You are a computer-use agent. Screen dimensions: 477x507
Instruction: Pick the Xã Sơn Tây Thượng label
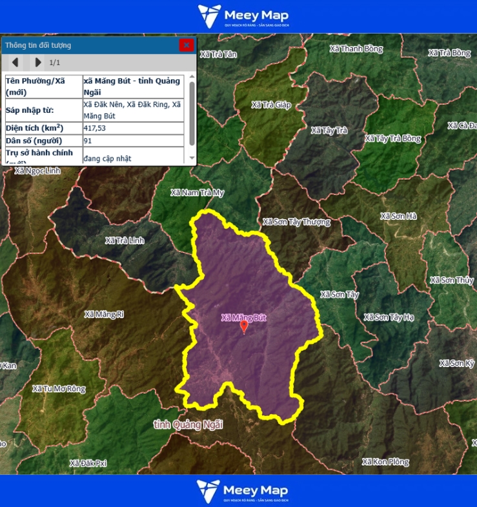(296, 222)
